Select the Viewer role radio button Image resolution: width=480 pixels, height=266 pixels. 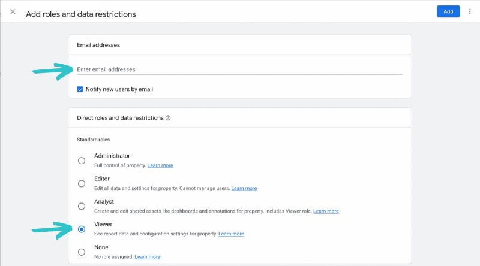pyautogui.click(x=82, y=229)
